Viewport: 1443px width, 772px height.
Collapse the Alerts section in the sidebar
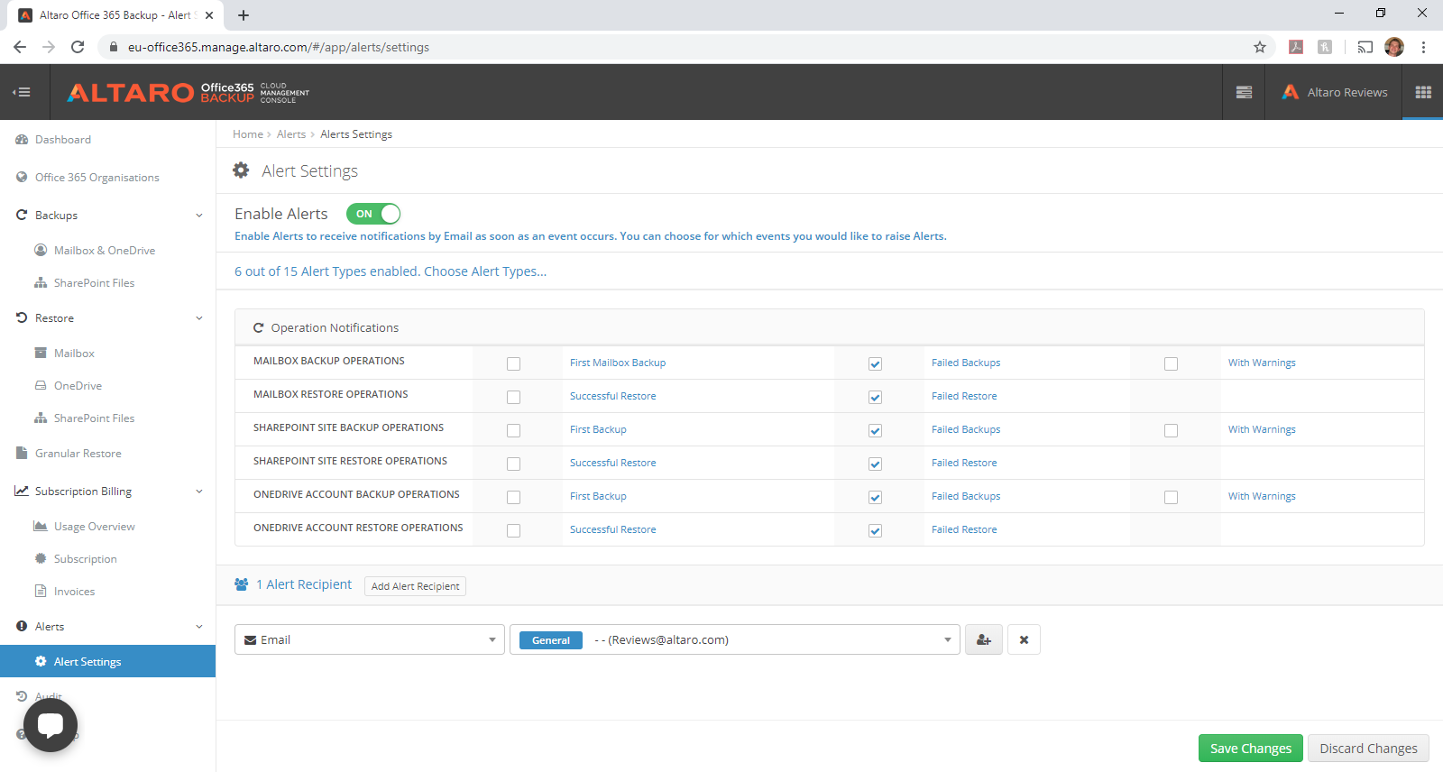coord(198,627)
